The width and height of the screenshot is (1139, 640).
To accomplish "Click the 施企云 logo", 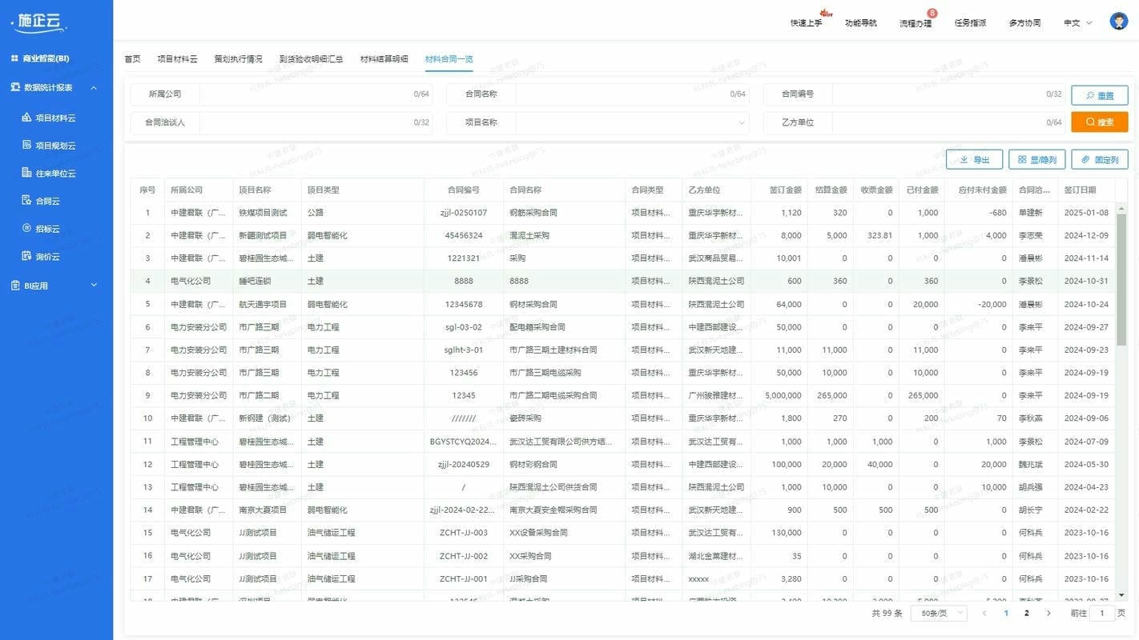I will pyautogui.click(x=38, y=22).
